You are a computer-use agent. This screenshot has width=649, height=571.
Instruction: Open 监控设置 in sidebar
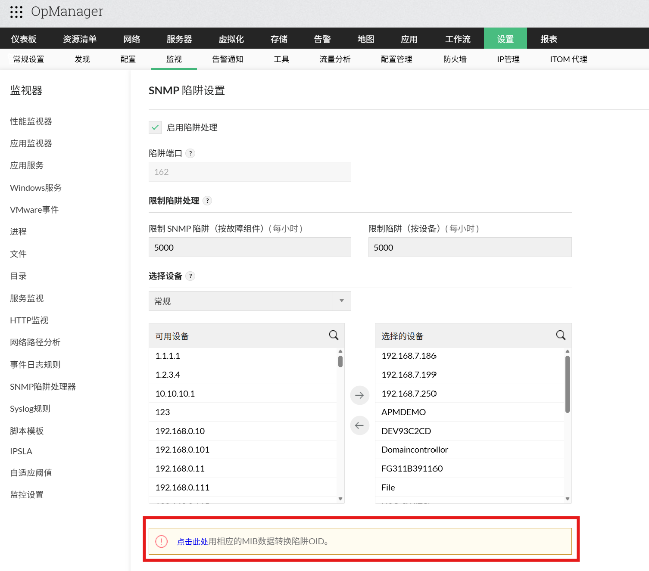(27, 495)
